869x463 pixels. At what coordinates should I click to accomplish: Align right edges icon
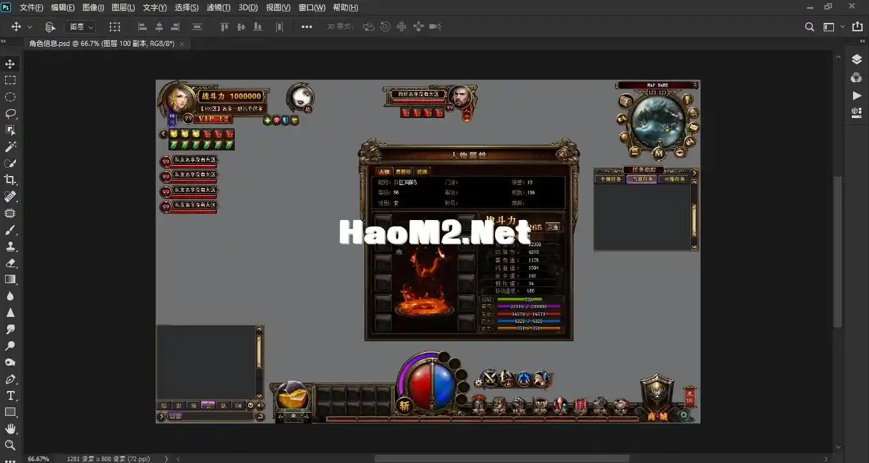click(x=175, y=27)
